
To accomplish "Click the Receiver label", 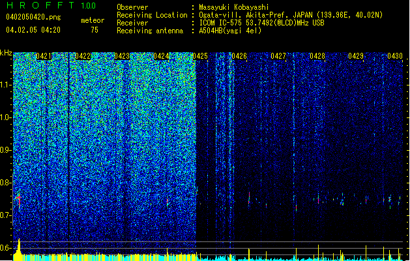I will click(132, 23).
